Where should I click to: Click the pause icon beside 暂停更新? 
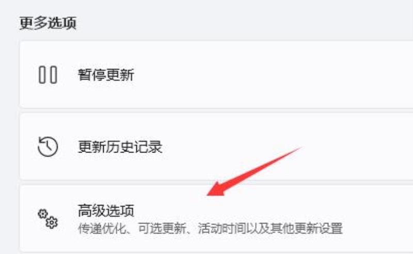48,75
